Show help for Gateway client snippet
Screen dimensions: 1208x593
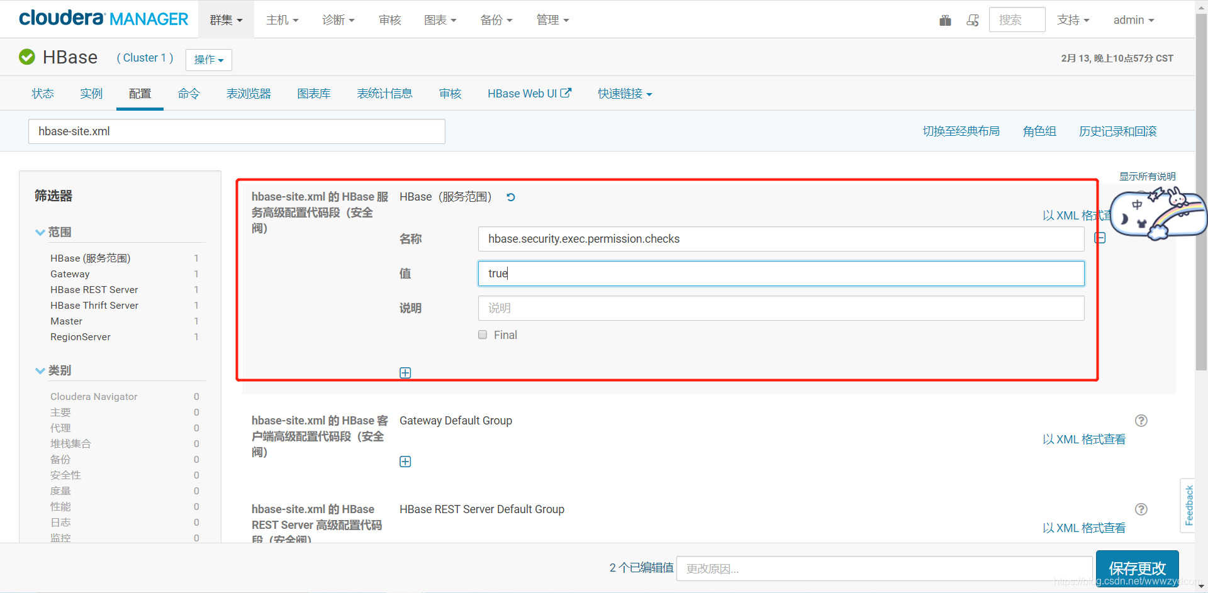click(1141, 421)
